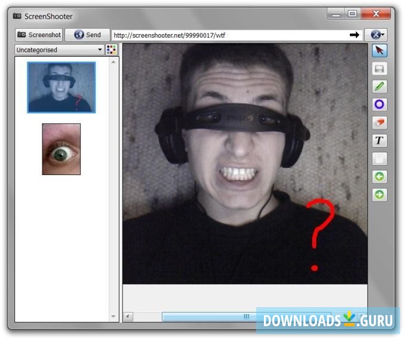Click thumbnail list scroll down arrow
Viewport: 406px width, 340px height.
113,318
